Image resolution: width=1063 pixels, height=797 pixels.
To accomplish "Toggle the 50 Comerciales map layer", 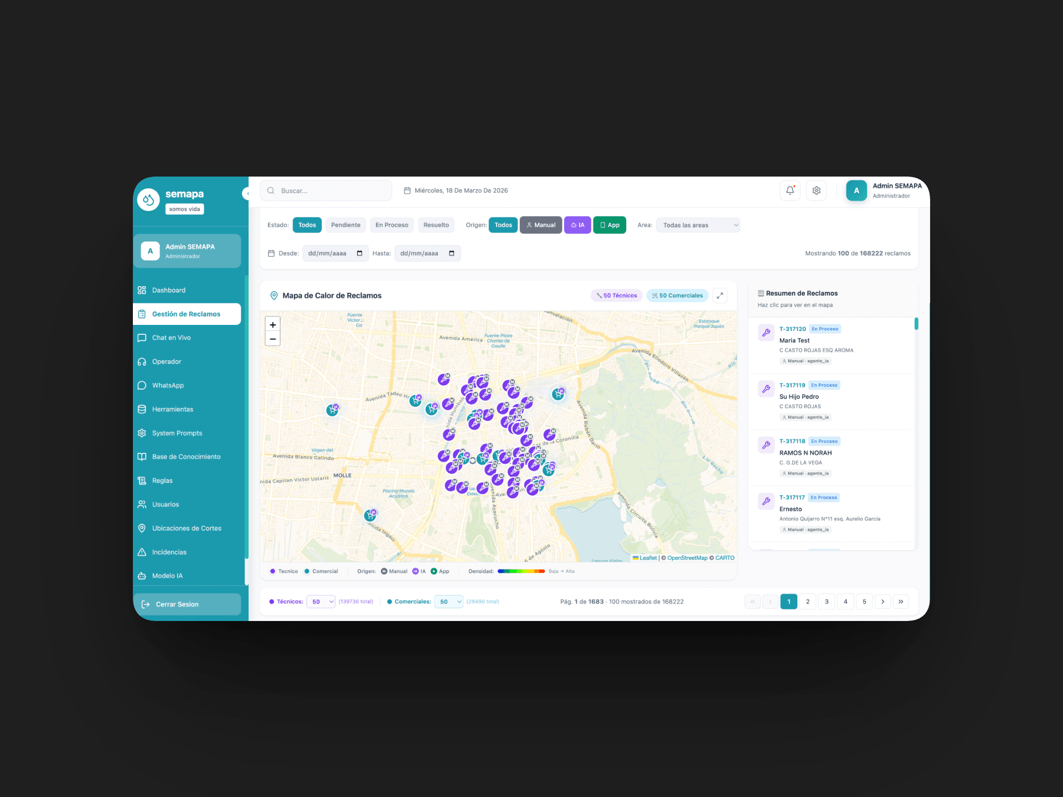I will [677, 296].
